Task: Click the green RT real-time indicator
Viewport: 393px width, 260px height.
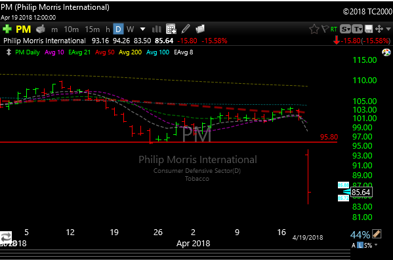Action: tap(334, 29)
